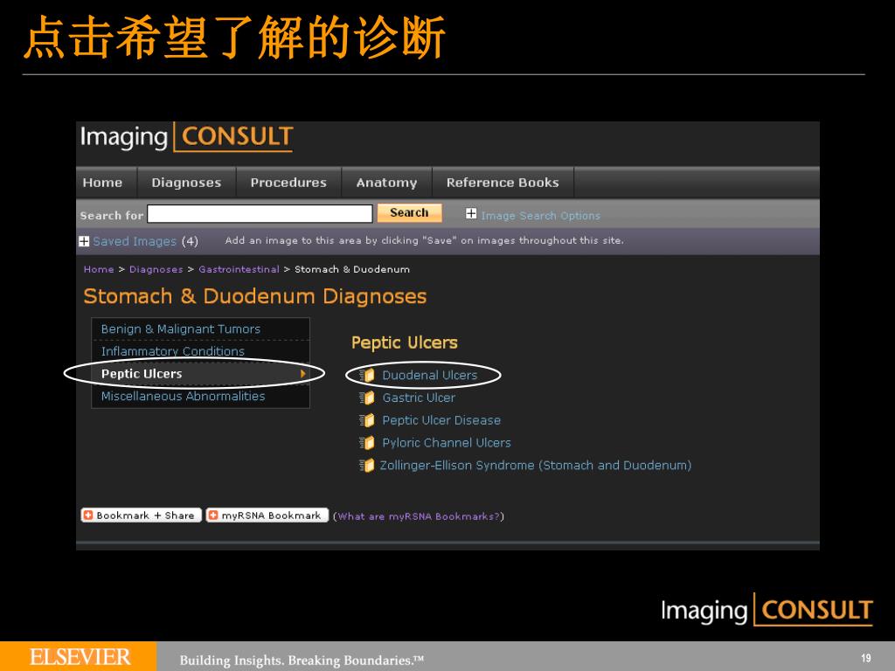895x671 pixels.
Task: Click the book icon beside Zollinger-Ellison Syndrome
Action: (x=367, y=466)
